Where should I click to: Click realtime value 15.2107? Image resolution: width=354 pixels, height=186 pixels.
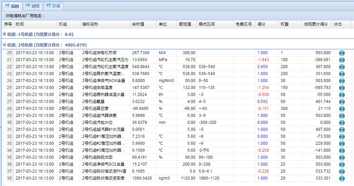click(x=139, y=164)
